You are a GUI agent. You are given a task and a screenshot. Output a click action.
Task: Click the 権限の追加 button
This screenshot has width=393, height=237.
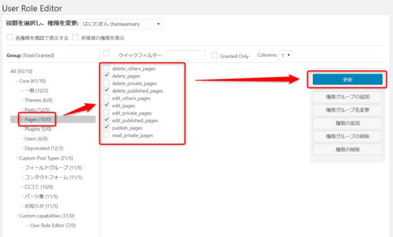(347, 123)
